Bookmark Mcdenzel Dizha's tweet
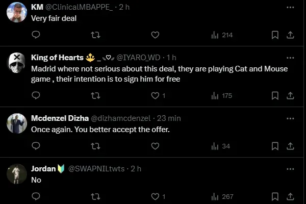The width and height of the screenshot is (306, 204). point(275,146)
